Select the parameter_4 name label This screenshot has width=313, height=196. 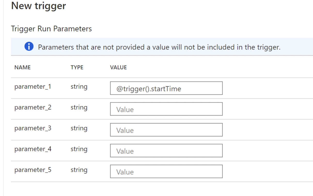(x=33, y=149)
